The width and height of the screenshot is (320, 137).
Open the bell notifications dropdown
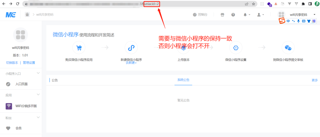click(x=247, y=15)
